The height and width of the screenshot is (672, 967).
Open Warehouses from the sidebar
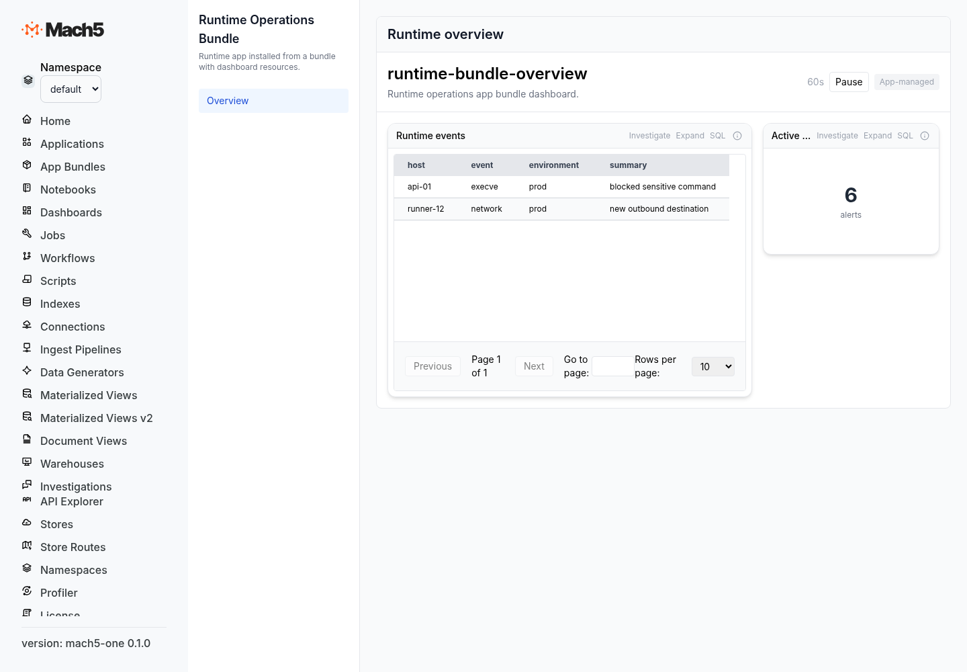pyautogui.click(x=72, y=464)
